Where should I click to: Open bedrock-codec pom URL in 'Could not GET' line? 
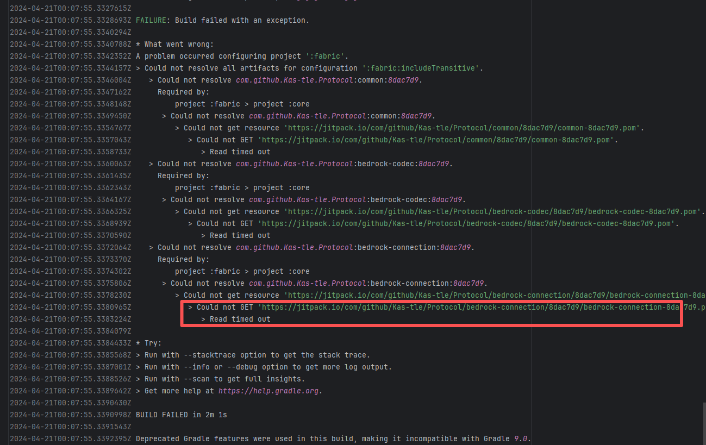468,224
